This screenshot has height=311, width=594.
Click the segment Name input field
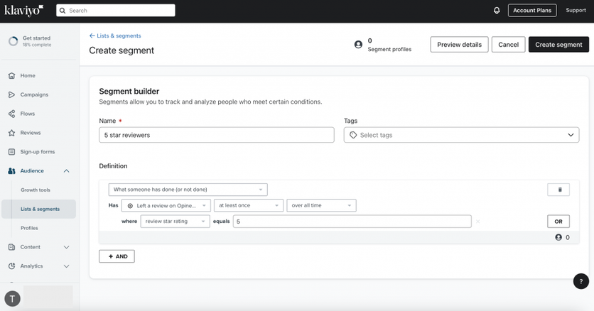[217, 135]
